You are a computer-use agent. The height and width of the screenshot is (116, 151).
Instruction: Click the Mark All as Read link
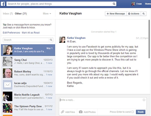[31, 33]
